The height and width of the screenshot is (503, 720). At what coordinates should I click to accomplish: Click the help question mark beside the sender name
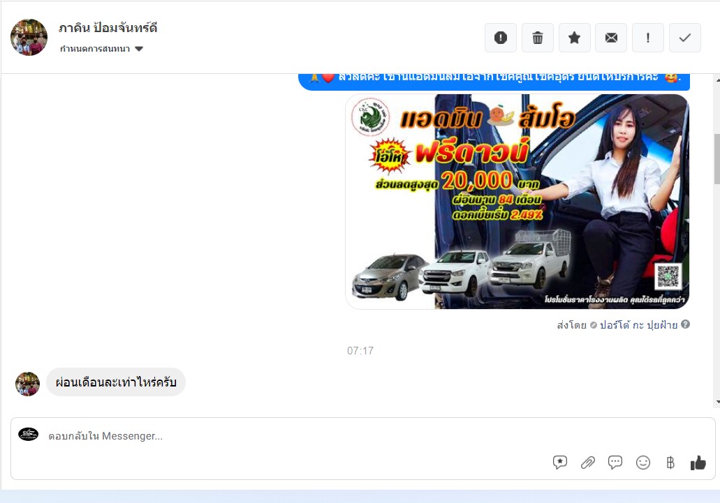point(685,324)
